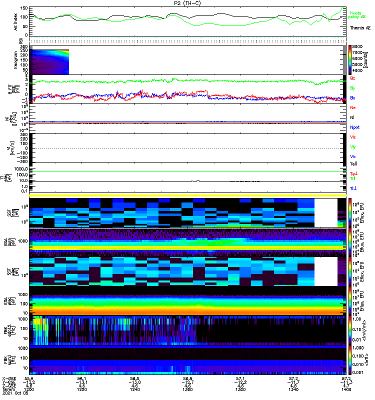375x400 pixels.
Task: Select the 1220 time tick label
Action: (x=82, y=389)
